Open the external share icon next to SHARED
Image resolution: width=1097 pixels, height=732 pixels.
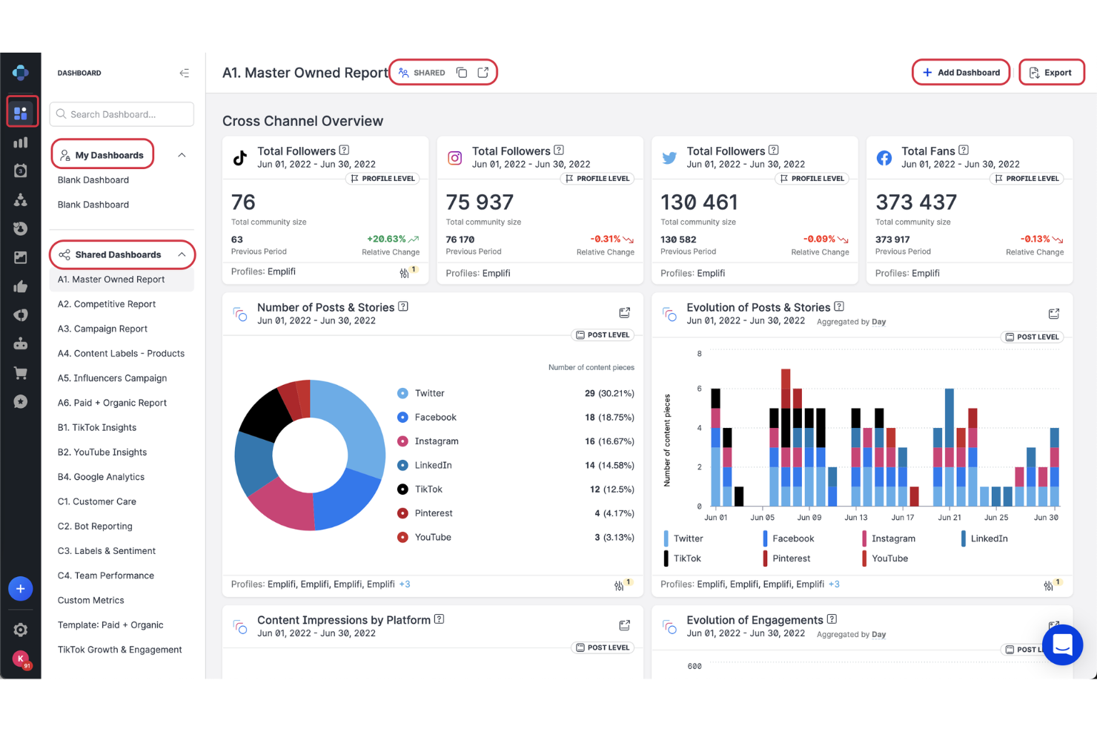[x=483, y=72]
